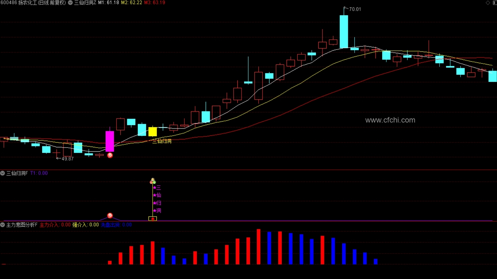Click the 强介入: 0.00 value
Image resolution: width=497 pixels, height=279 pixels.
click(85, 225)
